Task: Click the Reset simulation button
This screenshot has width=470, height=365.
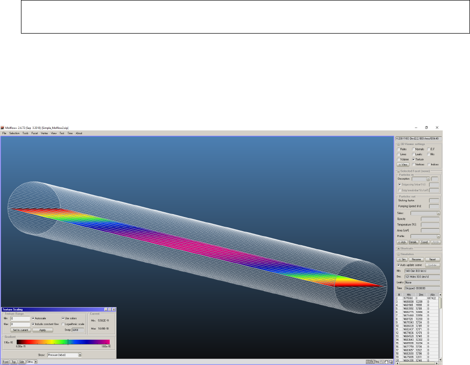Action: click(432, 259)
